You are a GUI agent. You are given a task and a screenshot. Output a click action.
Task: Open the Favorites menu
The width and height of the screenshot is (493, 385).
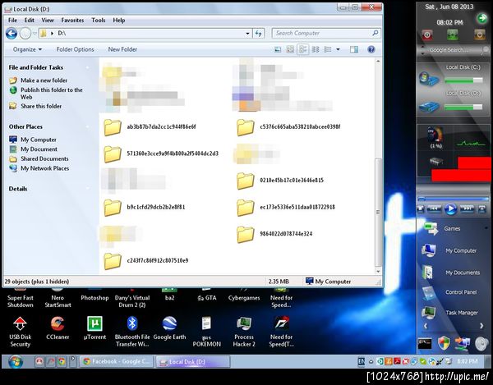coord(72,20)
